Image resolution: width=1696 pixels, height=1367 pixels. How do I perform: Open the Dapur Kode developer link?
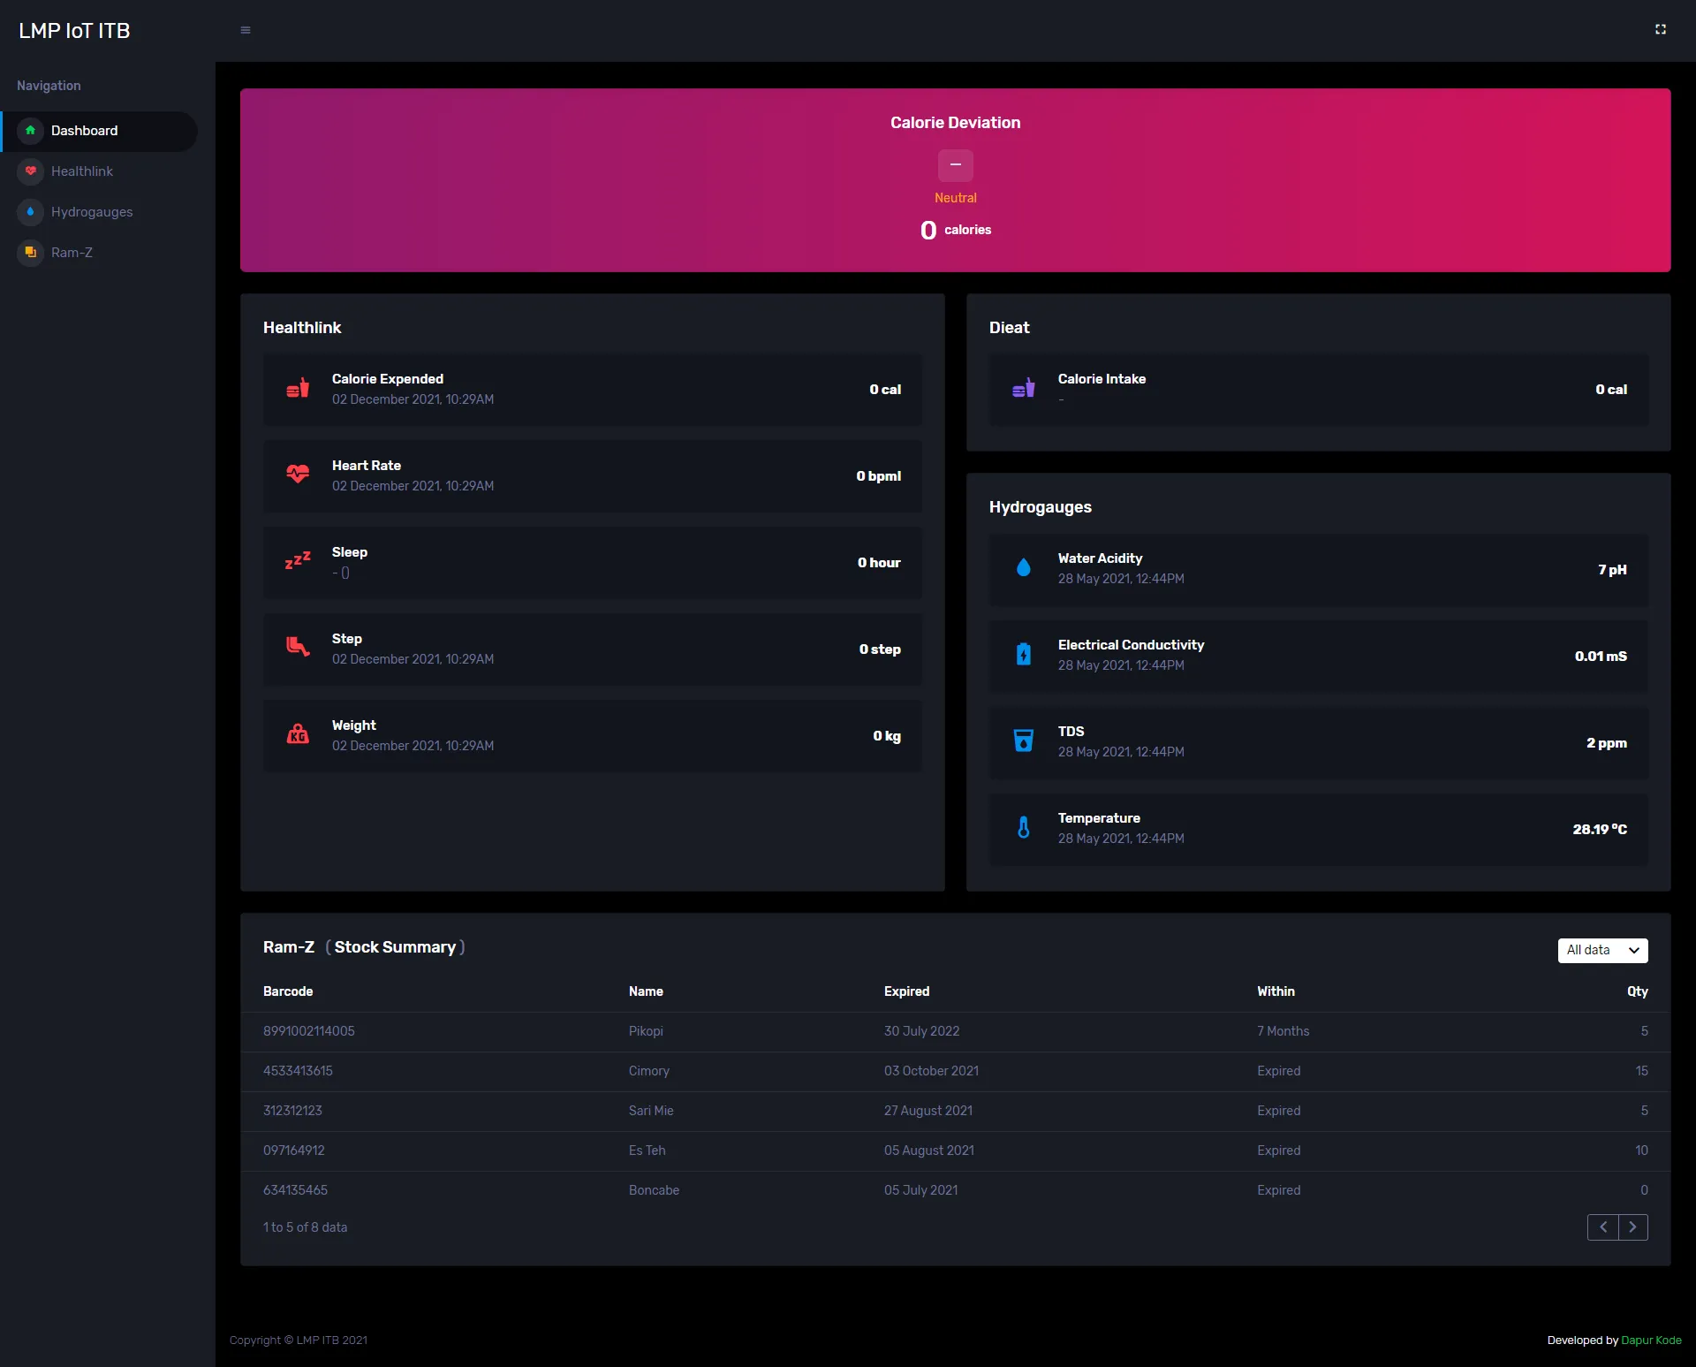(x=1651, y=1340)
